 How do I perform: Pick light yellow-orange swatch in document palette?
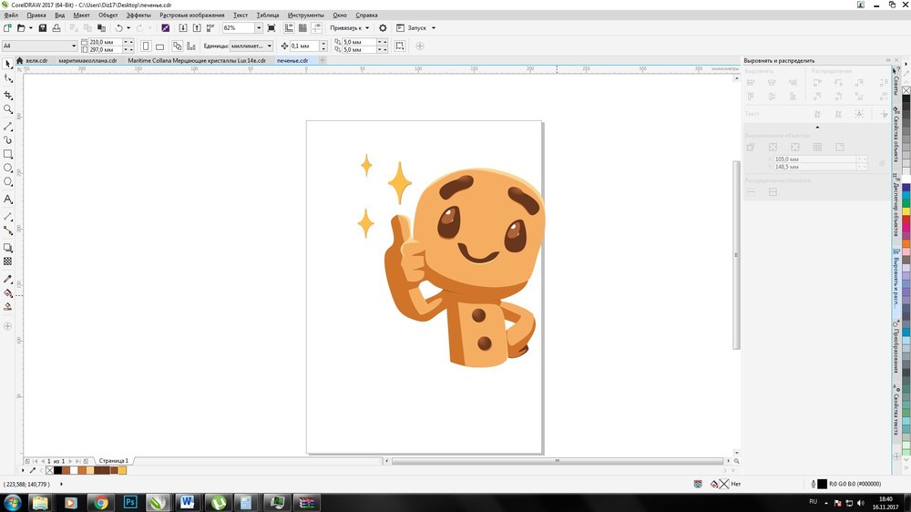pos(123,470)
